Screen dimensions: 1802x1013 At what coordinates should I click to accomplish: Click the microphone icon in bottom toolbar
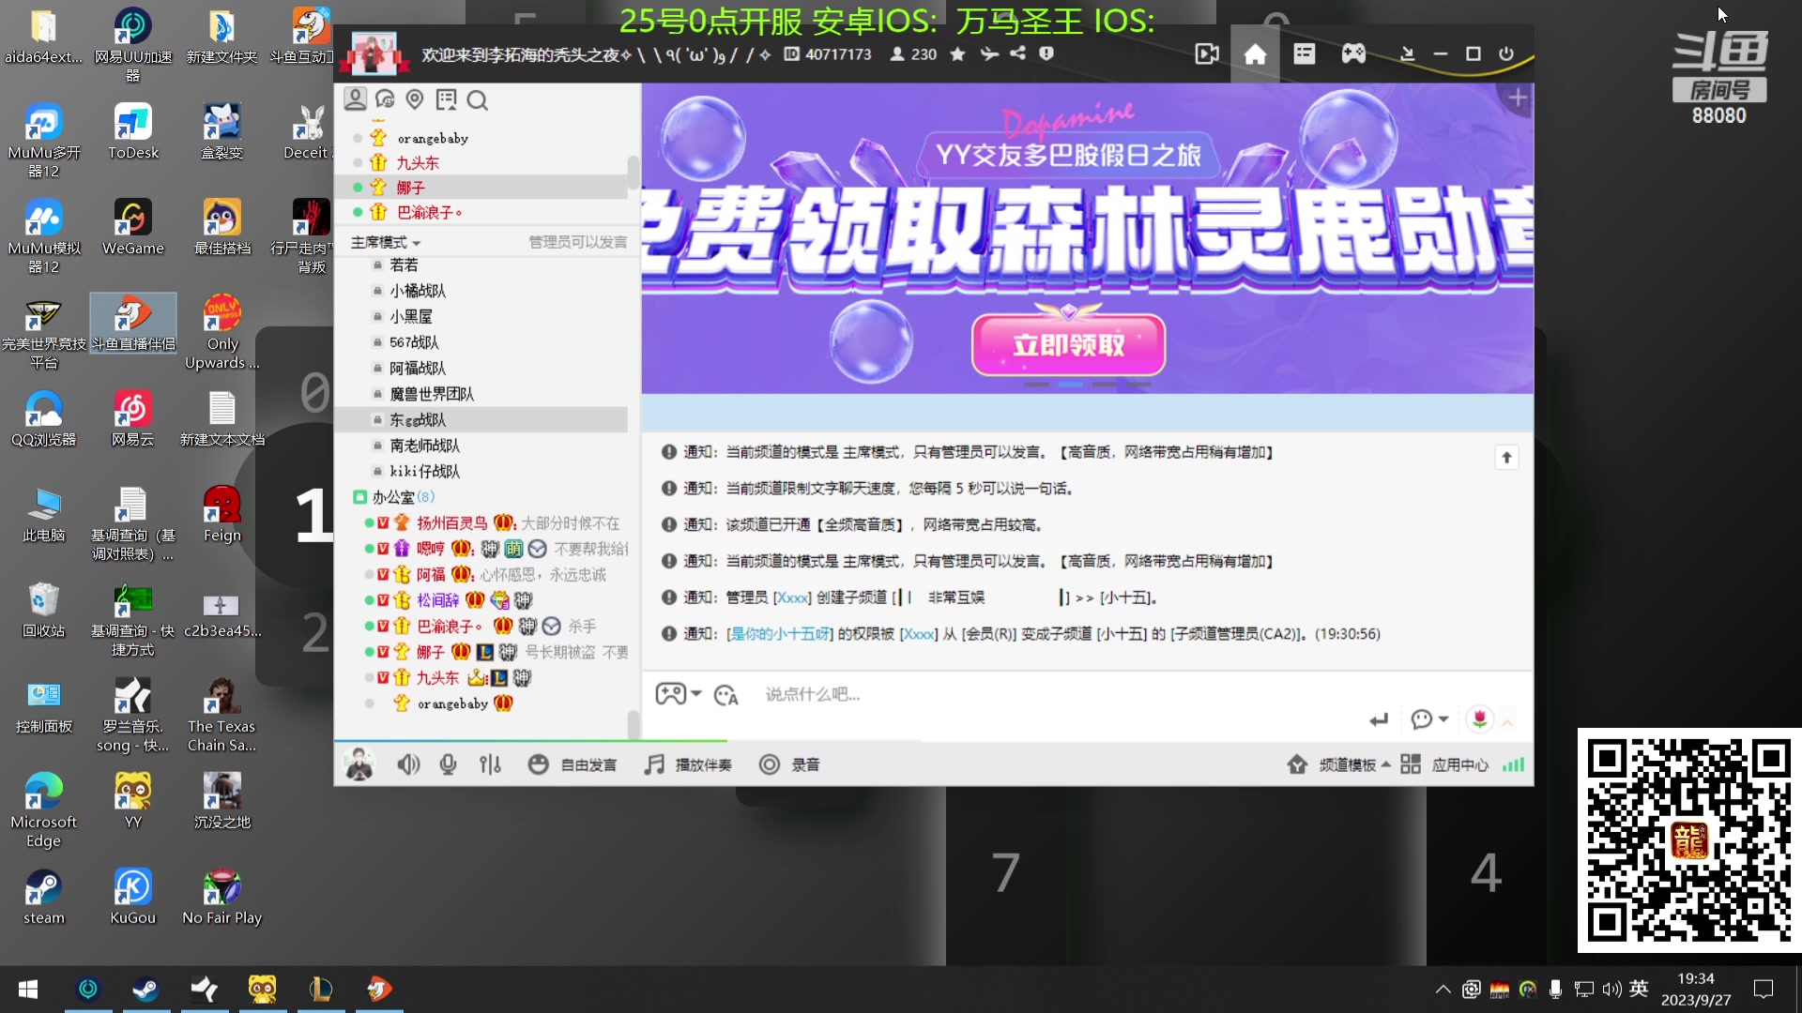click(x=448, y=764)
